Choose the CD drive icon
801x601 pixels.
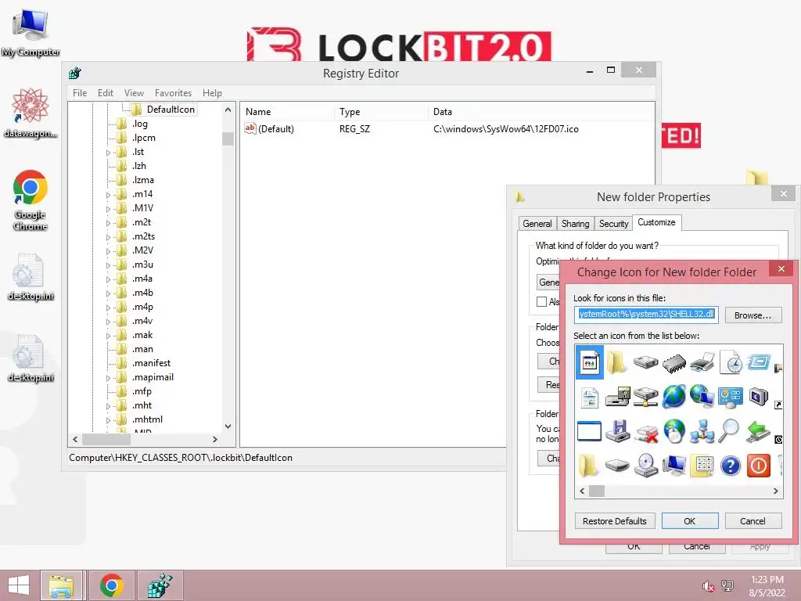click(645, 466)
